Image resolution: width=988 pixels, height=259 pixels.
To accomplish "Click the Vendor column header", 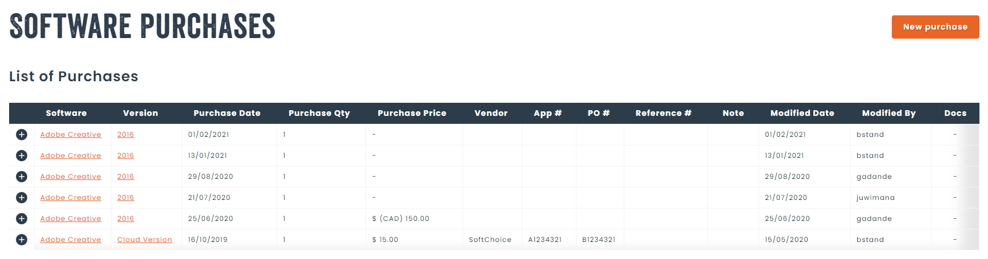I will (x=491, y=113).
